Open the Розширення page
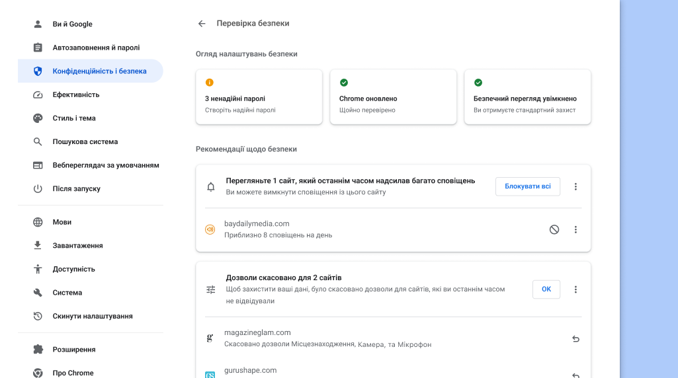This screenshot has width=678, height=378. click(x=91, y=350)
